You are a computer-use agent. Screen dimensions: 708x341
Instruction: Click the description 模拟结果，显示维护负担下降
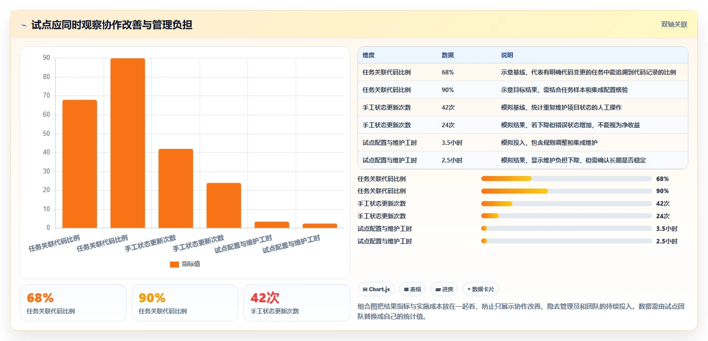(x=573, y=160)
